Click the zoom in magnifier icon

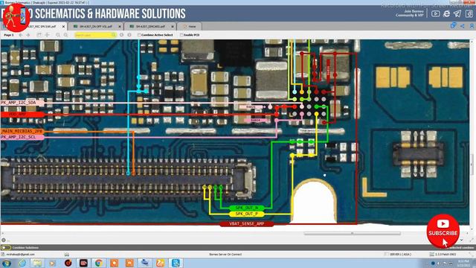coord(58,35)
